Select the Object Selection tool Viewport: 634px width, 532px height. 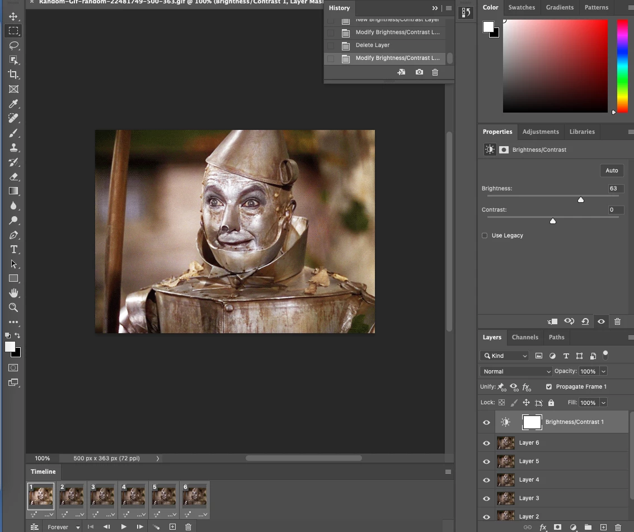point(13,60)
